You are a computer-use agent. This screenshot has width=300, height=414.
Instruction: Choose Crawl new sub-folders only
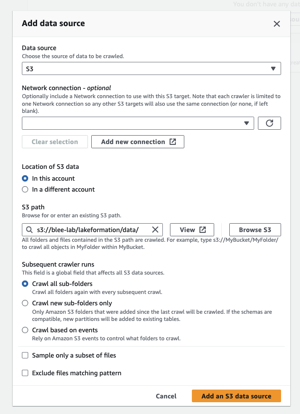(x=25, y=303)
